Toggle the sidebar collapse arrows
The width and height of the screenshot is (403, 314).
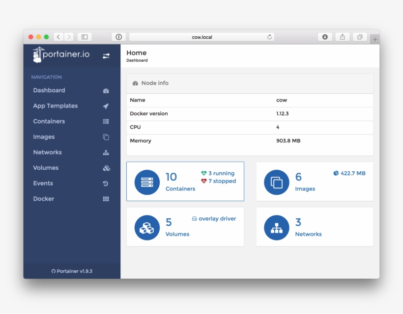pyautogui.click(x=106, y=56)
